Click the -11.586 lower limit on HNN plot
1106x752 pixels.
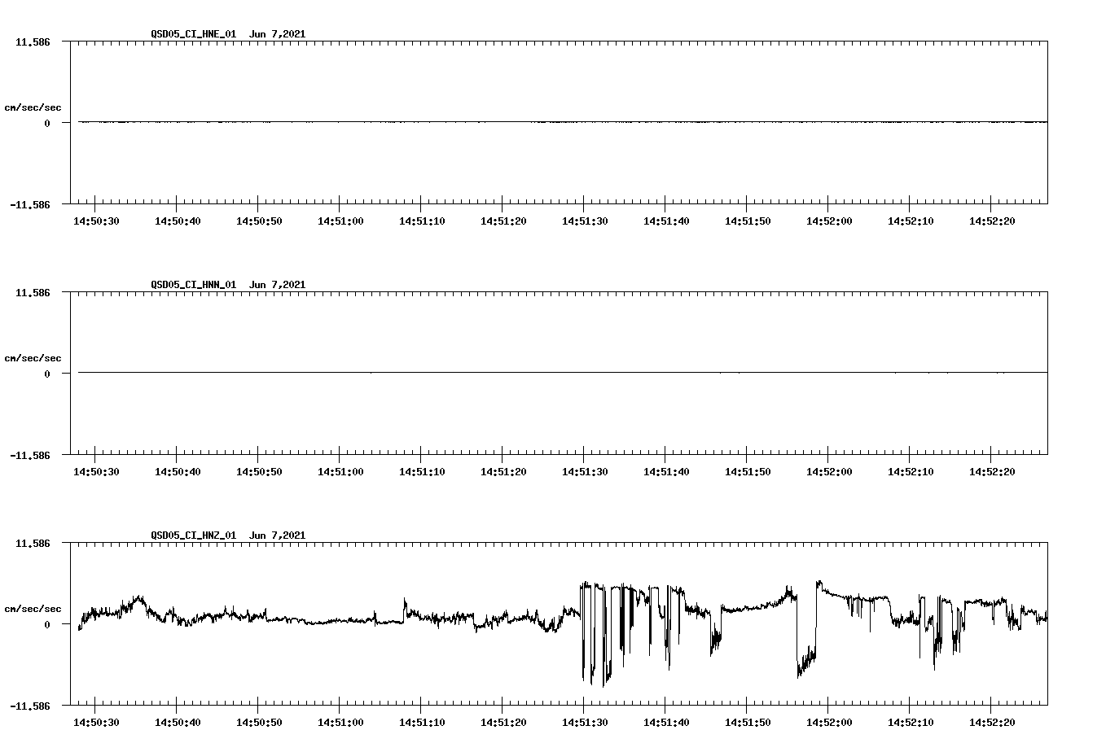point(30,456)
